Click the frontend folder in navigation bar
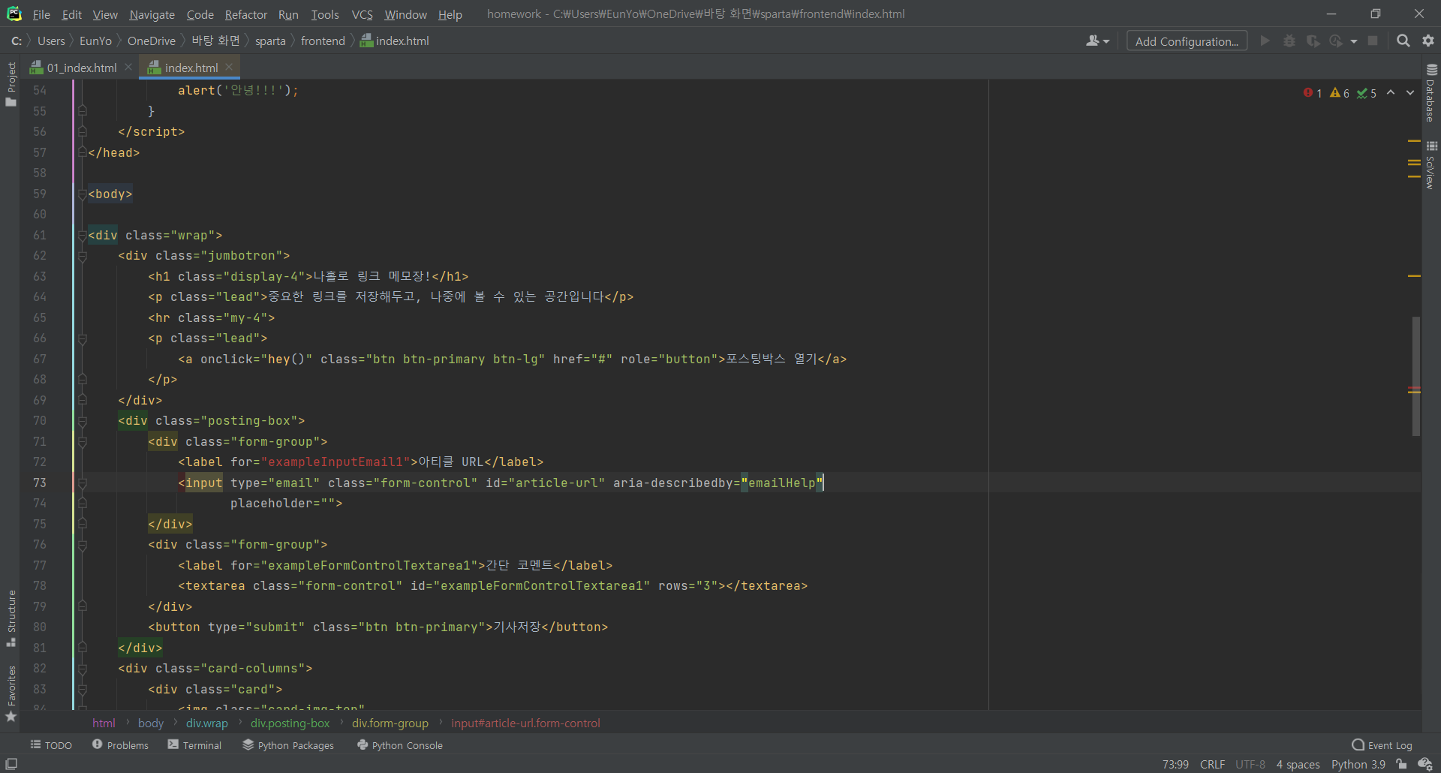The image size is (1441, 773). pyautogui.click(x=323, y=41)
